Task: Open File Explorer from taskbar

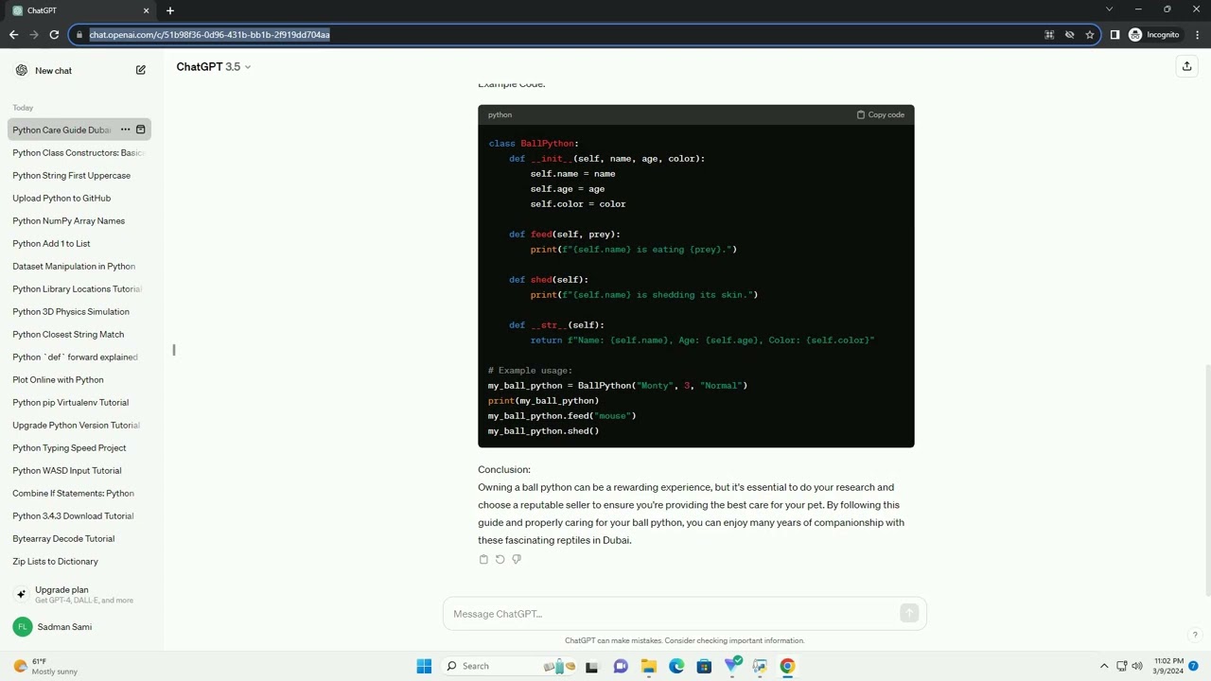Action: pos(649,666)
